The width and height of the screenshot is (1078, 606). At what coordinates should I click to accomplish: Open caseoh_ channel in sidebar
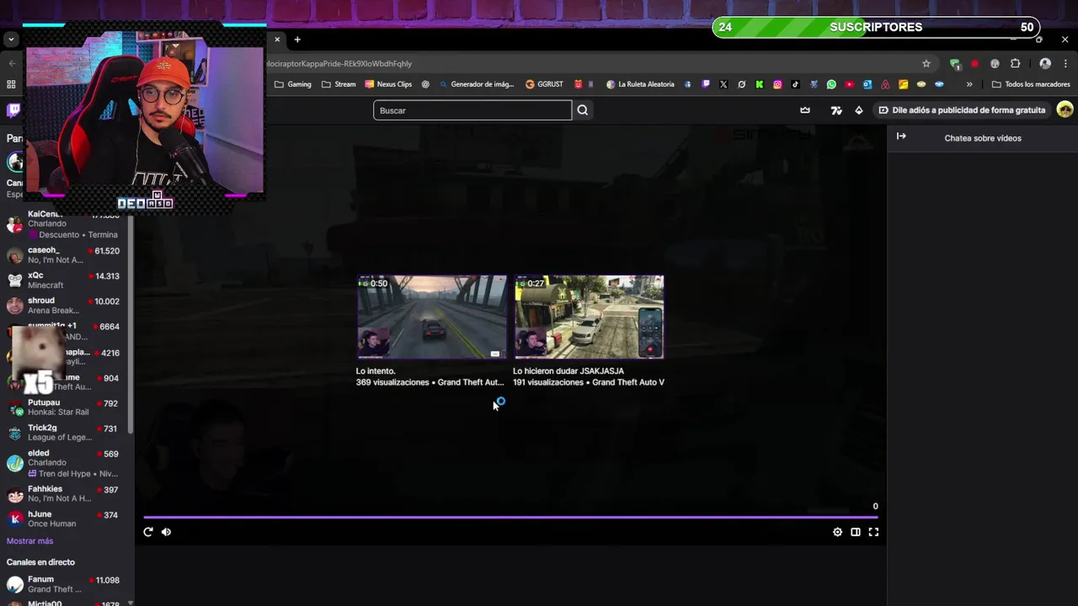[x=66, y=255]
